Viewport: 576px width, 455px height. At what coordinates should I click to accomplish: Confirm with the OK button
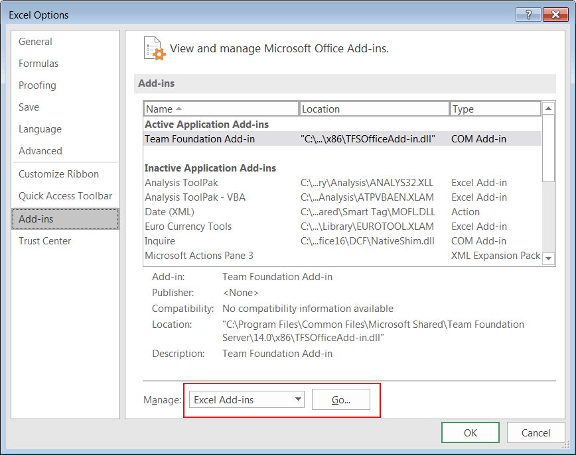click(470, 432)
